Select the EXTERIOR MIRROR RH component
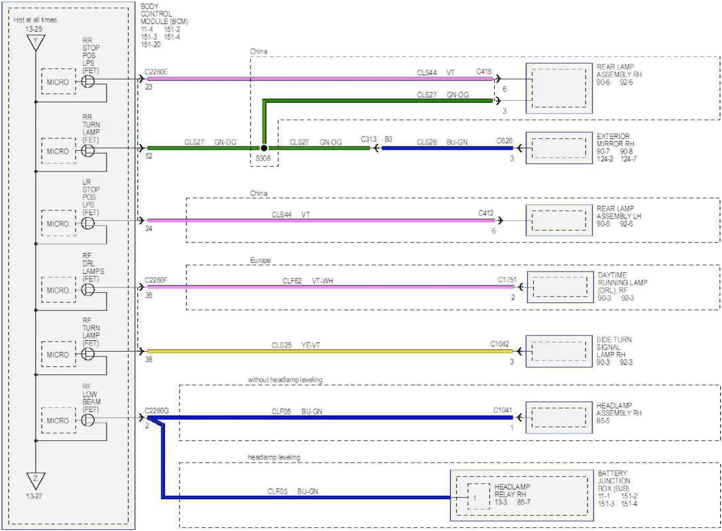This screenshot has width=722, height=531. point(559,148)
